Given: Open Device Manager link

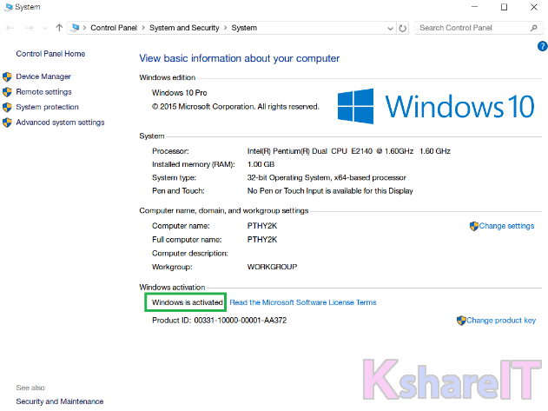Looking at the screenshot, I should (43, 76).
